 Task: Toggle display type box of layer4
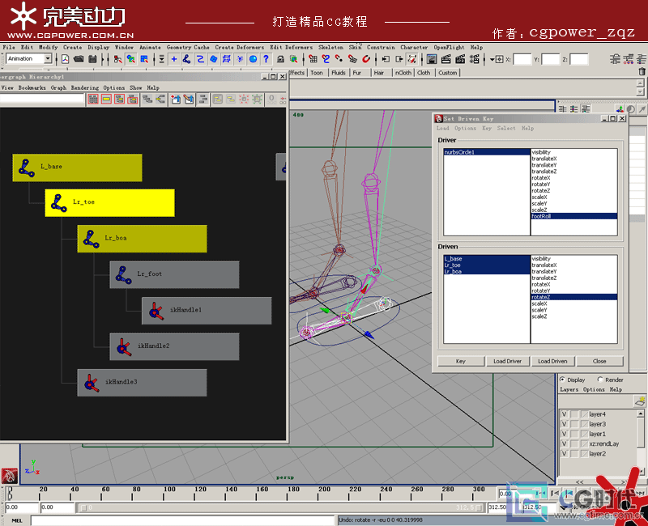coord(574,414)
